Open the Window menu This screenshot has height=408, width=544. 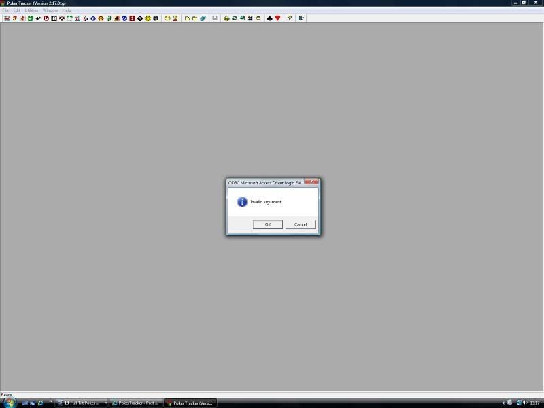pyautogui.click(x=50, y=10)
